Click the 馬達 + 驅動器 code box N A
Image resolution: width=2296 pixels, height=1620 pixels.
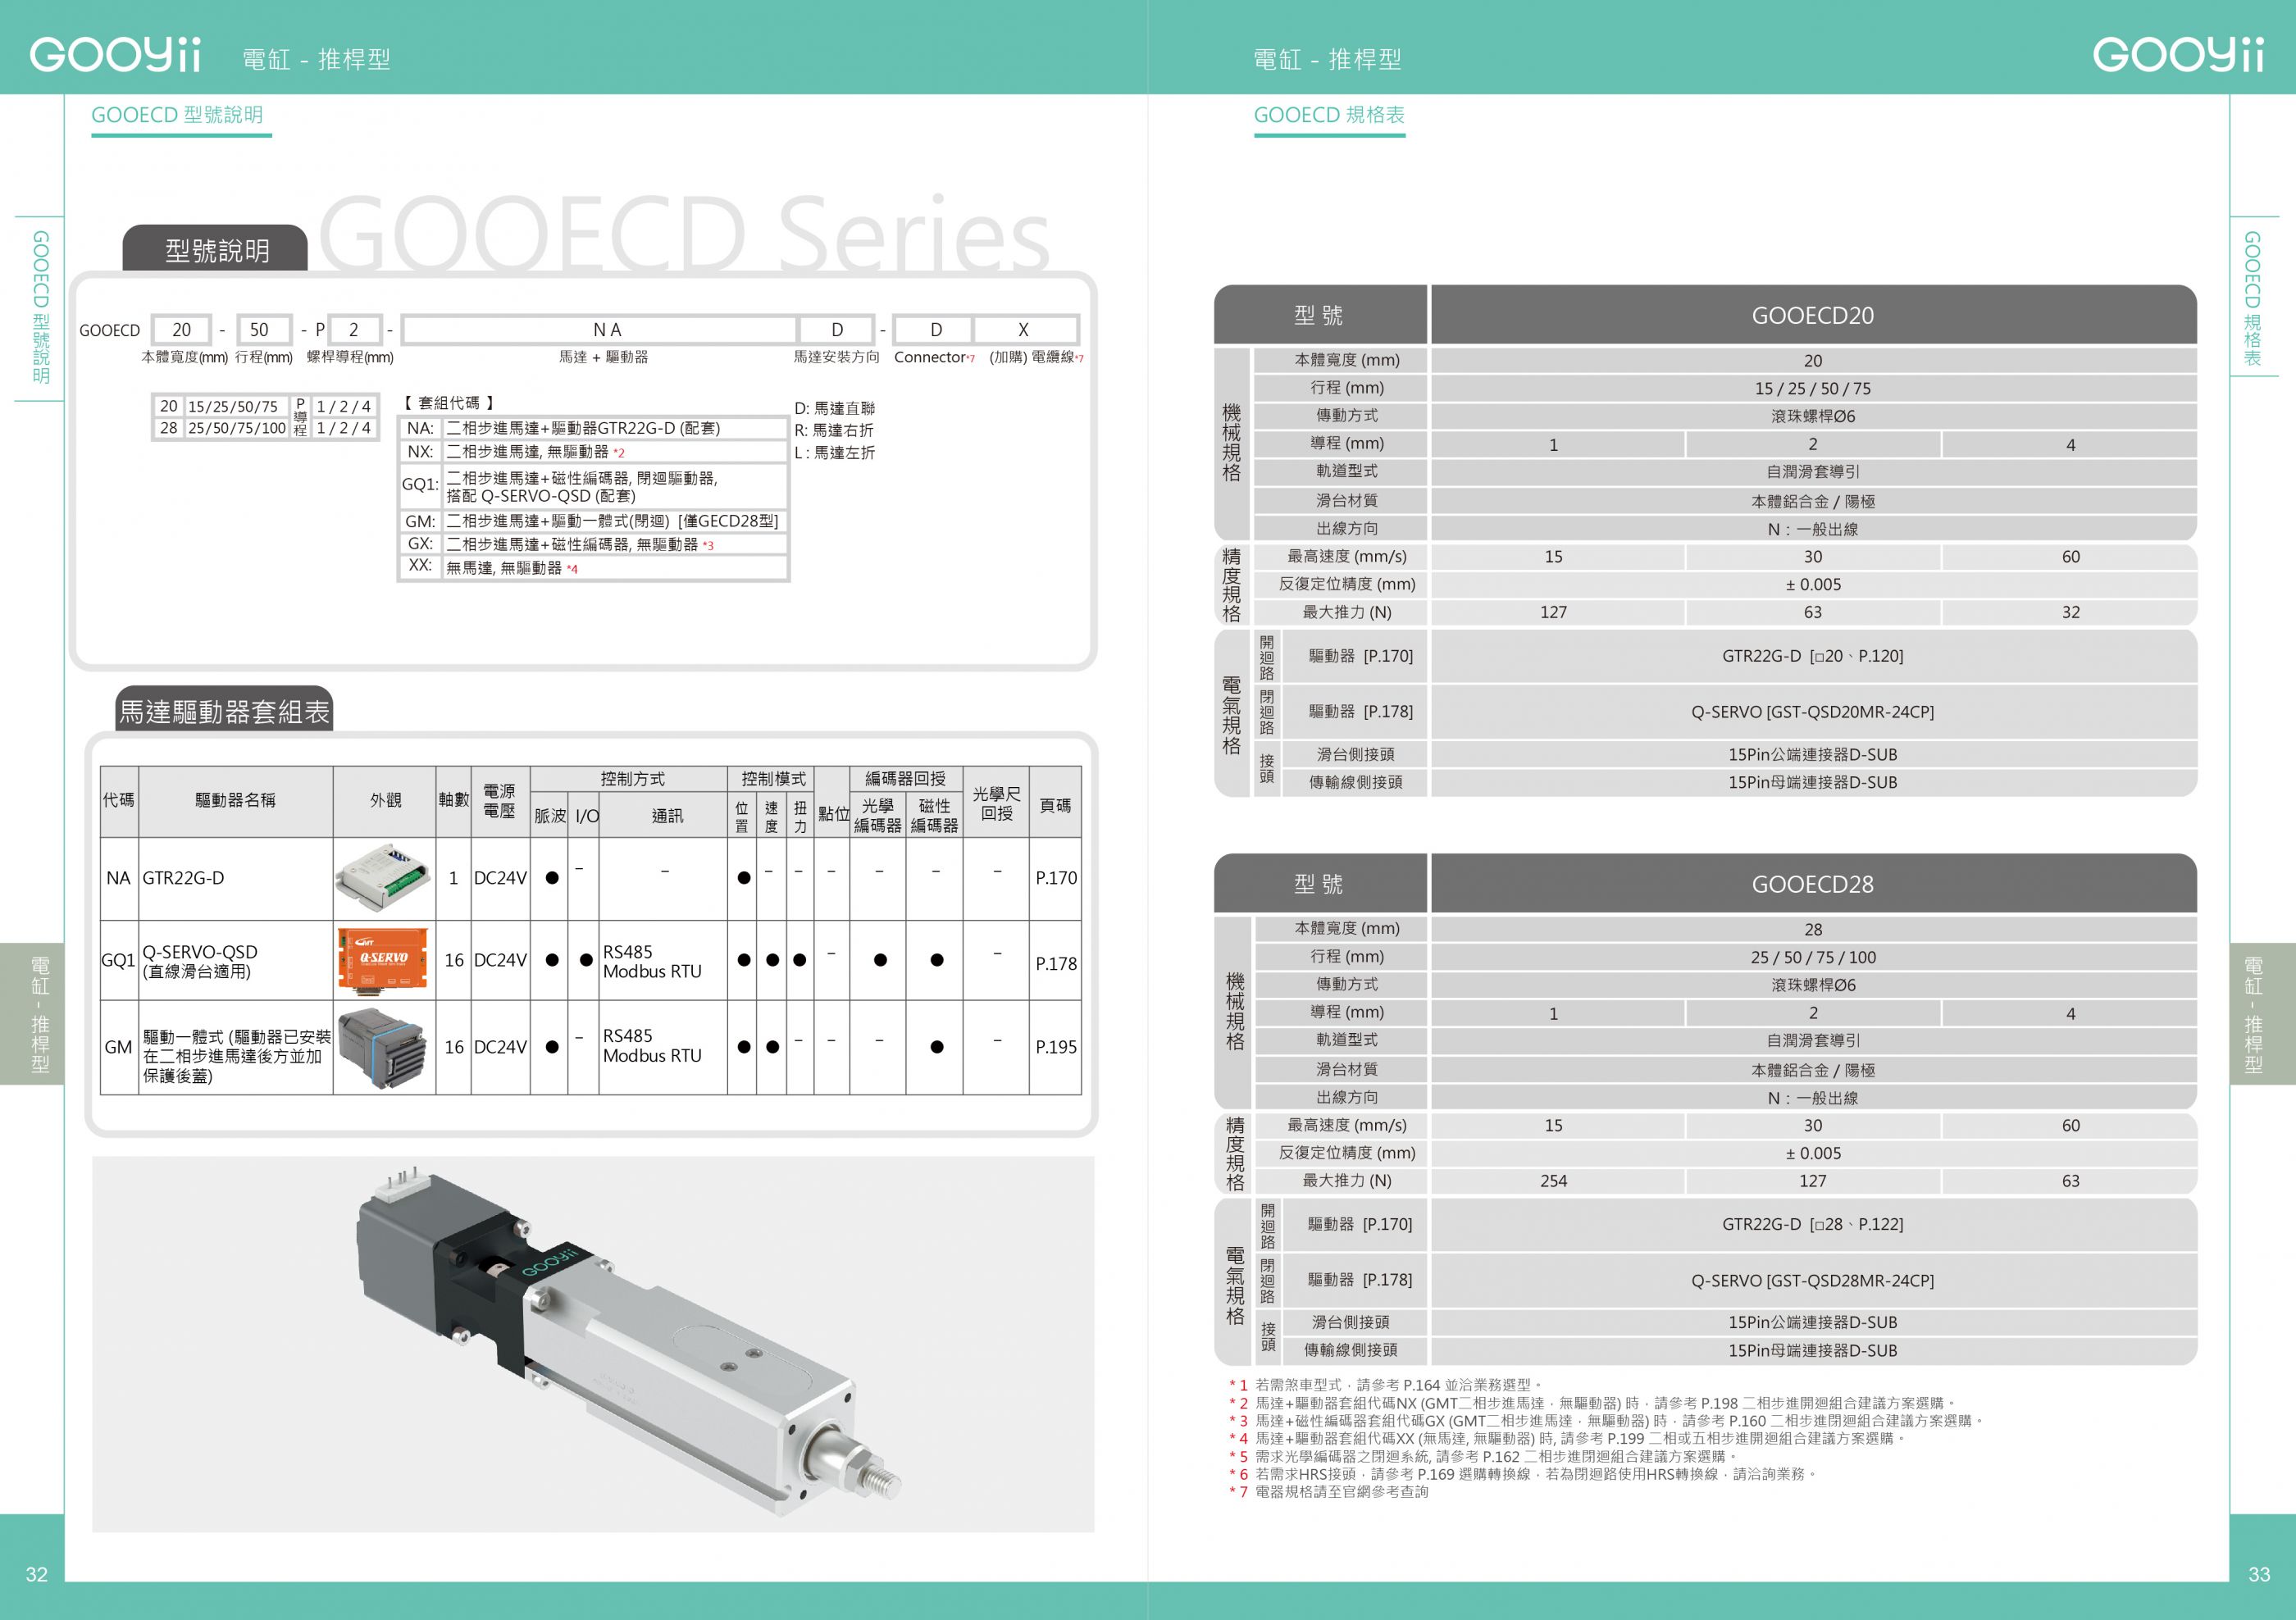click(600, 329)
